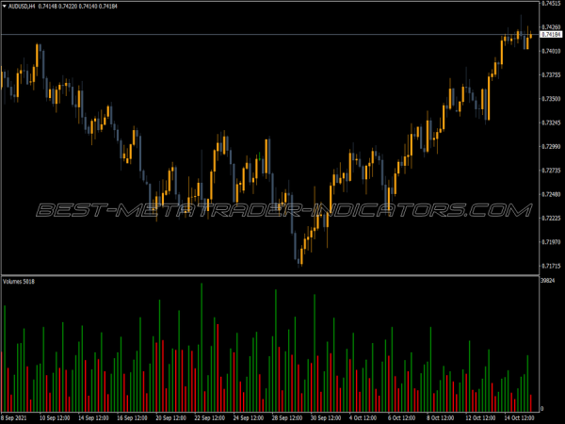
Task: Click the 0.72735 price scale label
Action: (552, 171)
